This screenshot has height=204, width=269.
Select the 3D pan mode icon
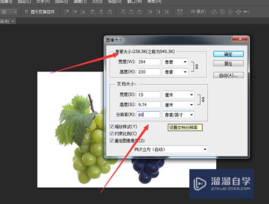pyautogui.click(x=230, y=12)
